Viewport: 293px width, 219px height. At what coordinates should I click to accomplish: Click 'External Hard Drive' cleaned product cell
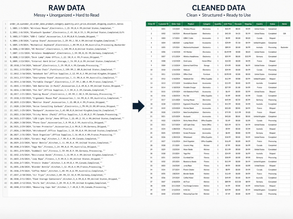[190, 65]
